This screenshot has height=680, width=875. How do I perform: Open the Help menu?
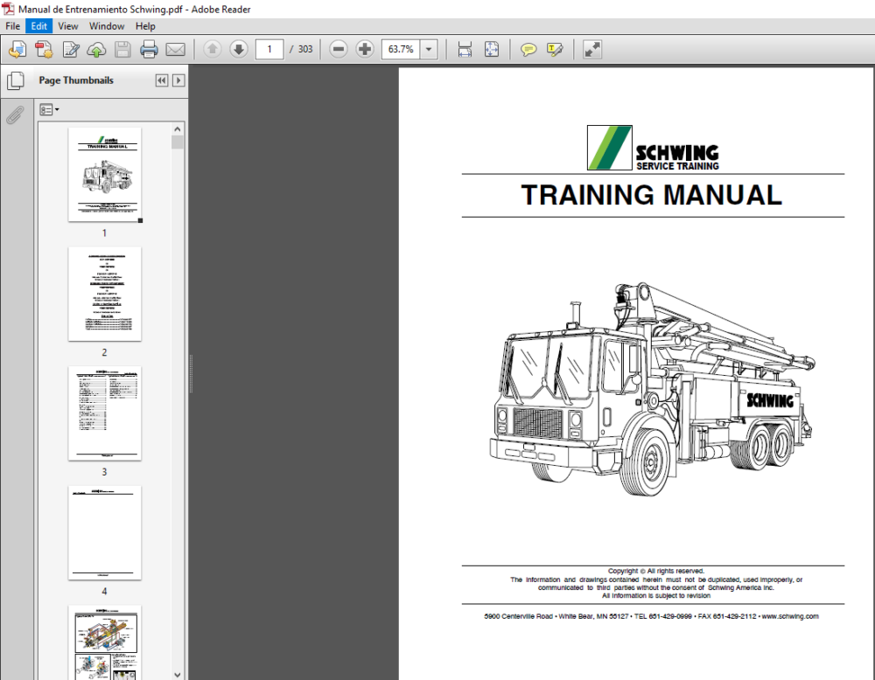tap(145, 26)
